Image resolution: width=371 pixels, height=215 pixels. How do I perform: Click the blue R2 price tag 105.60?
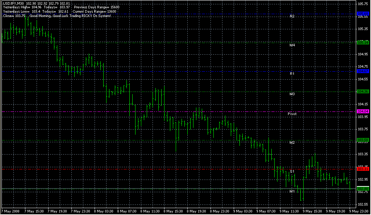tap(363, 13)
